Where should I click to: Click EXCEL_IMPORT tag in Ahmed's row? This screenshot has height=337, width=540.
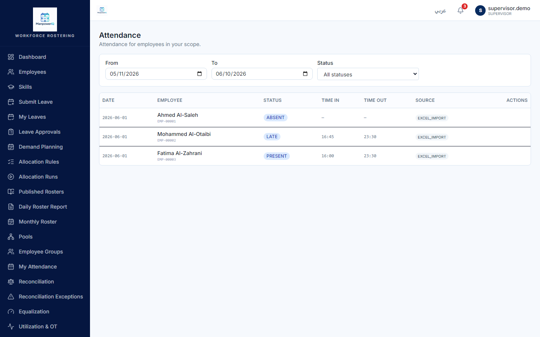pyautogui.click(x=432, y=118)
